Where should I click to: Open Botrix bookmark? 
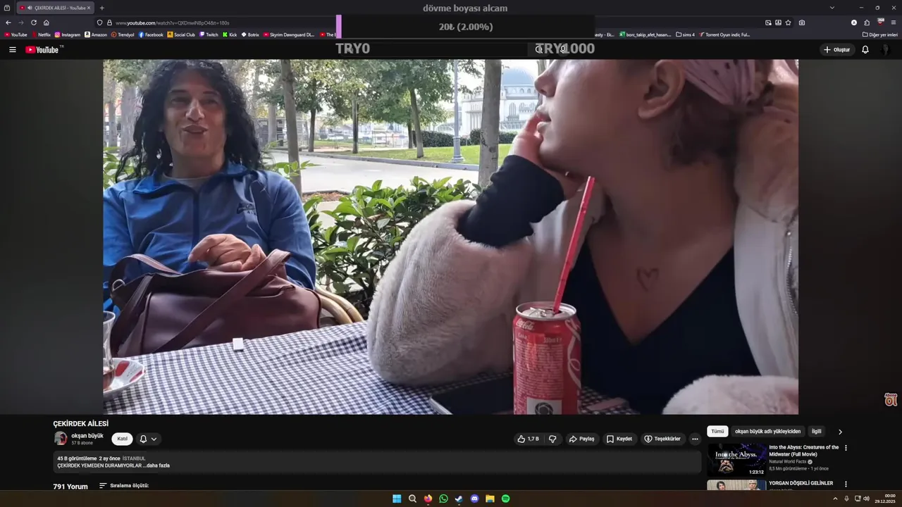tap(250, 35)
